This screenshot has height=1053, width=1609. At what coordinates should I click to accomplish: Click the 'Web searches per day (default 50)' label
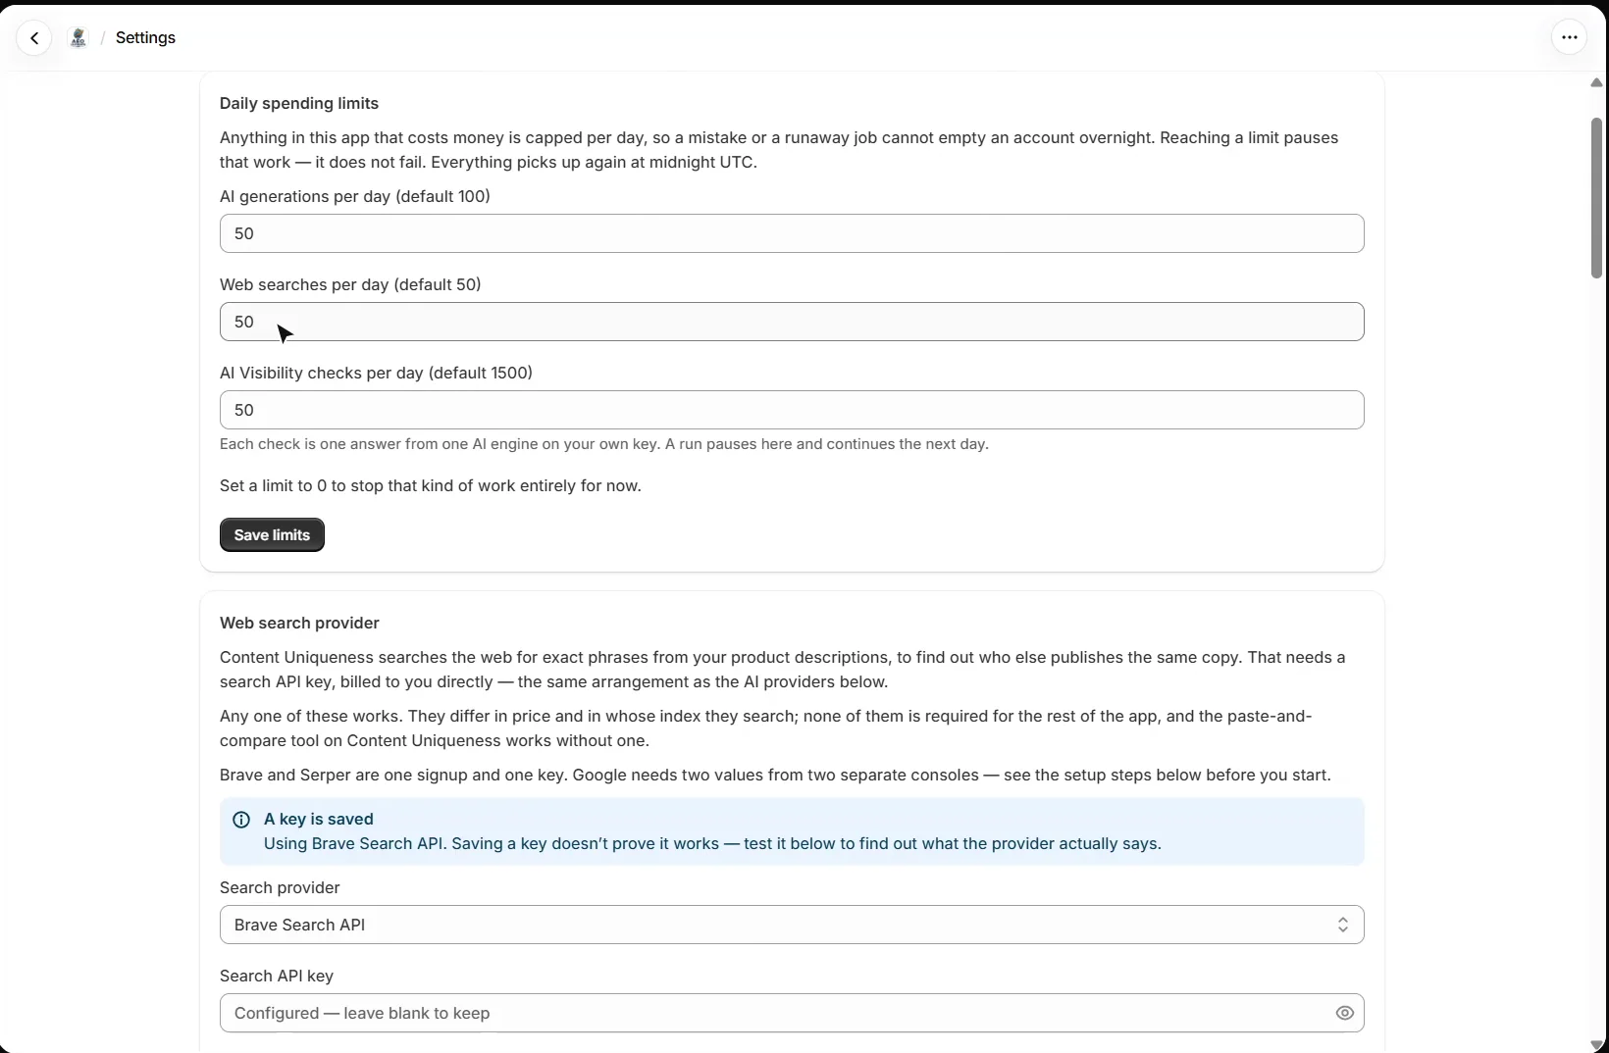point(350,285)
